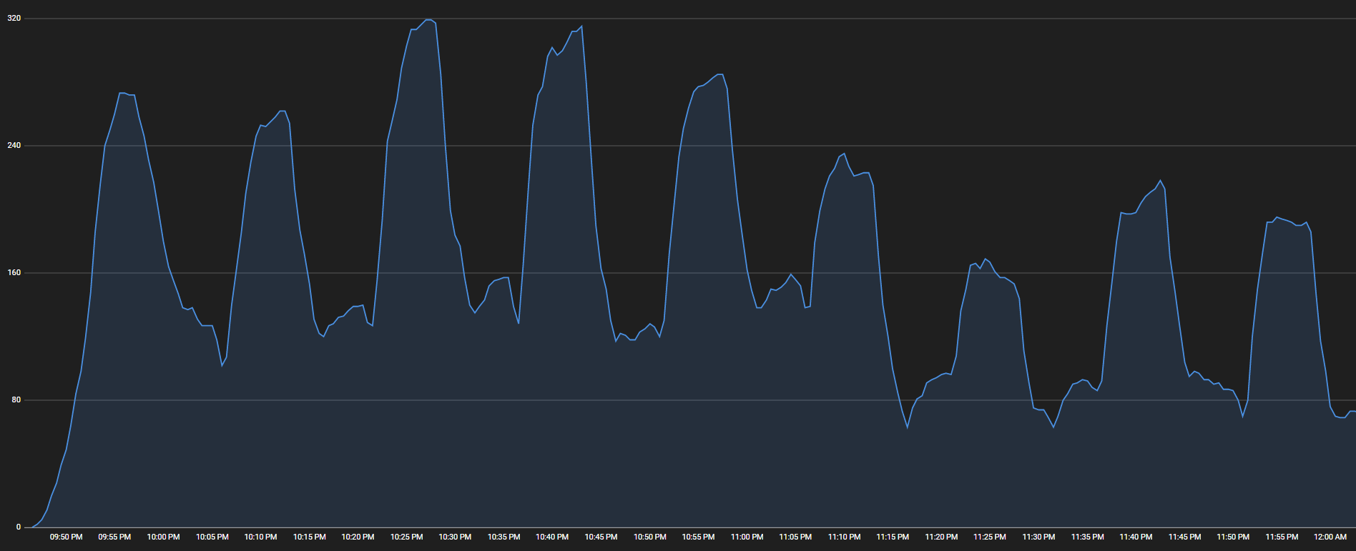Click the 10:50 PM time axis label
Image resolution: width=1356 pixels, height=551 pixels.
click(x=649, y=537)
